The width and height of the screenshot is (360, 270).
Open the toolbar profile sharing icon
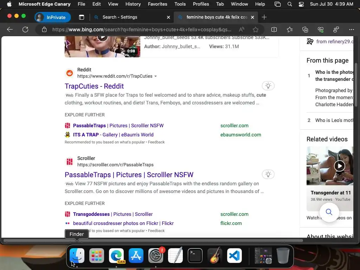pyautogui.click(x=336, y=30)
